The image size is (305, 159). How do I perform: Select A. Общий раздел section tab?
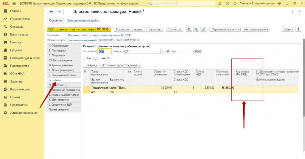pos(64,46)
